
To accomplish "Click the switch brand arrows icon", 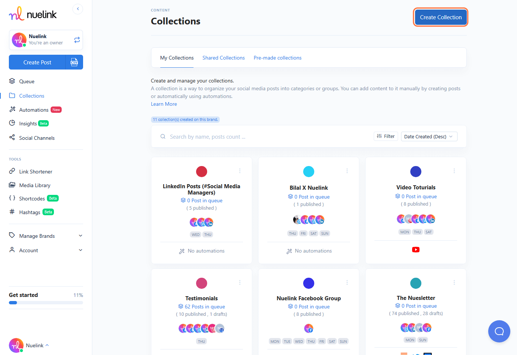I will click(x=77, y=40).
